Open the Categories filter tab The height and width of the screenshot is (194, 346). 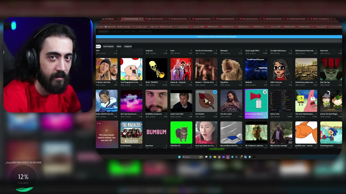pos(128,46)
